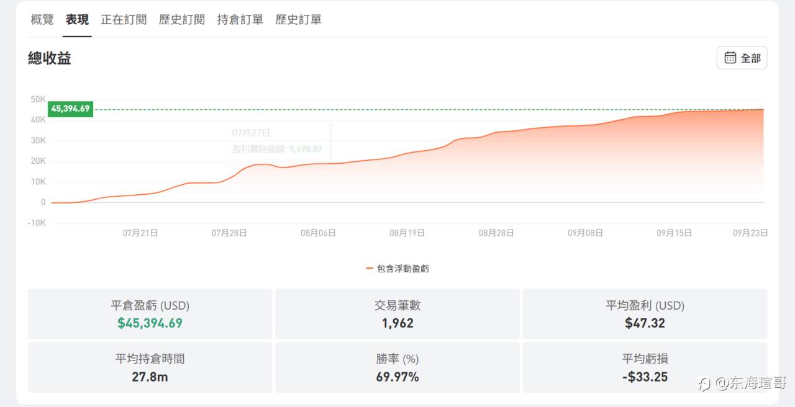Click the 50K y-axis label
Viewport: 795px width, 407px height.
click(x=38, y=99)
